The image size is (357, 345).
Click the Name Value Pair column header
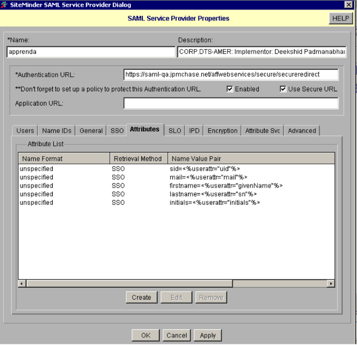(251, 158)
